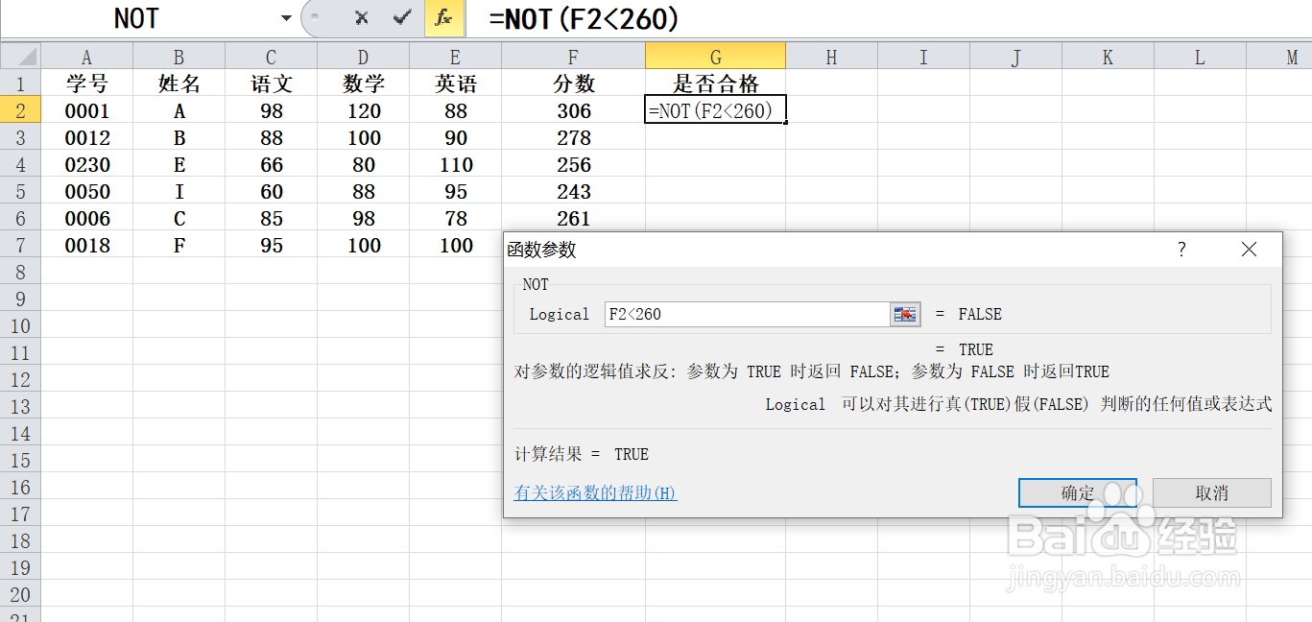This screenshot has height=622, width=1312.
Task: Click the student ID 0018 cell
Action: click(x=86, y=245)
